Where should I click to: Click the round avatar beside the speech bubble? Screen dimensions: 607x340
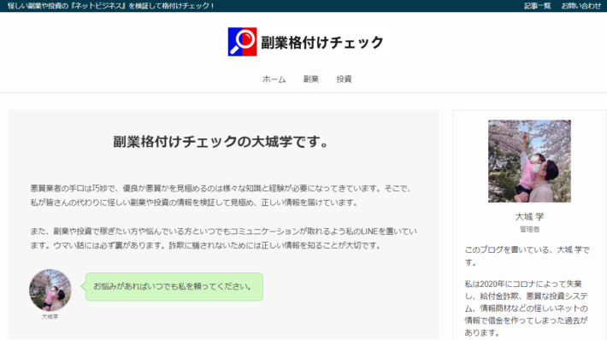(50, 290)
